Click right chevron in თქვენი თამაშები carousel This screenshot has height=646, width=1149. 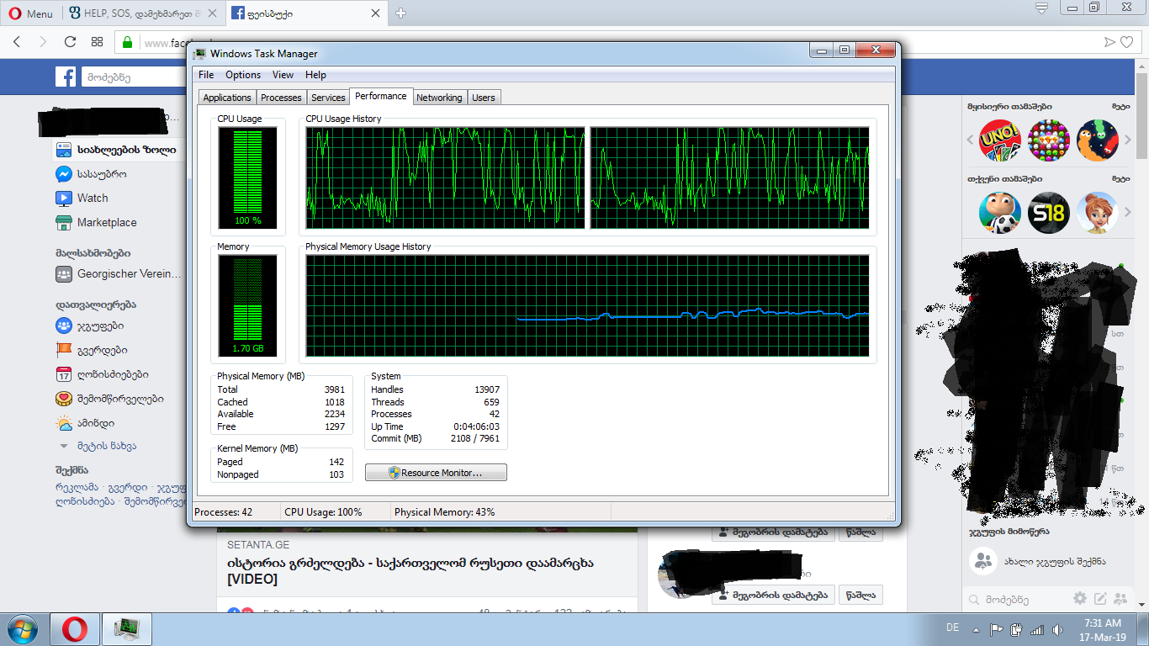click(1128, 213)
